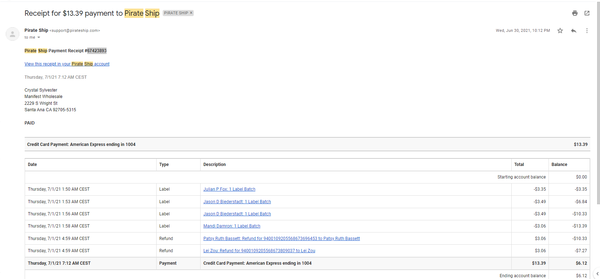
Task: Reply to the Pirate Ship email
Action: [x=574, y=31]
